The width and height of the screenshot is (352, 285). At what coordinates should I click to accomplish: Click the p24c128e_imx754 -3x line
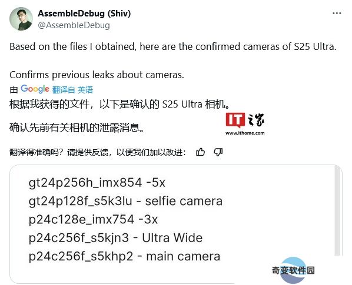(x=93, y=219)
